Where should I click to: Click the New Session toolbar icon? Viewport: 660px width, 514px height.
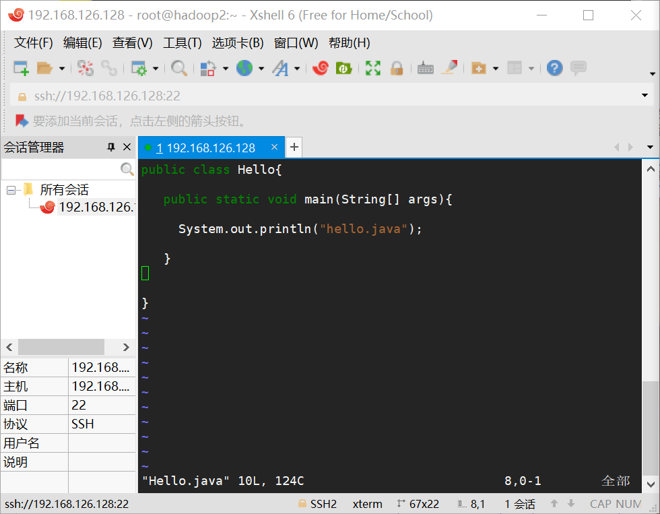tap(21, 68)
